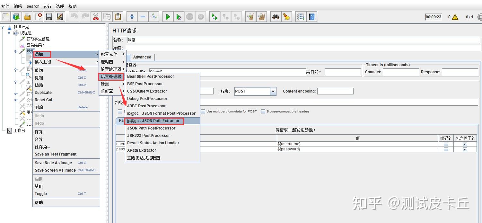482x223 pixels.
Task: Switch to the Advanced tab
Action: pos(142,57)
